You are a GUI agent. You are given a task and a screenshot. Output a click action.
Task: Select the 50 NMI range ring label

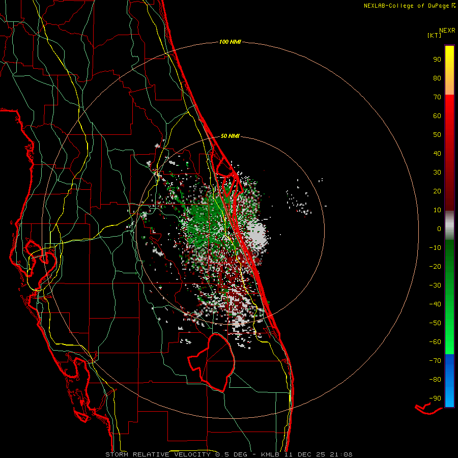tap(230, 136)
